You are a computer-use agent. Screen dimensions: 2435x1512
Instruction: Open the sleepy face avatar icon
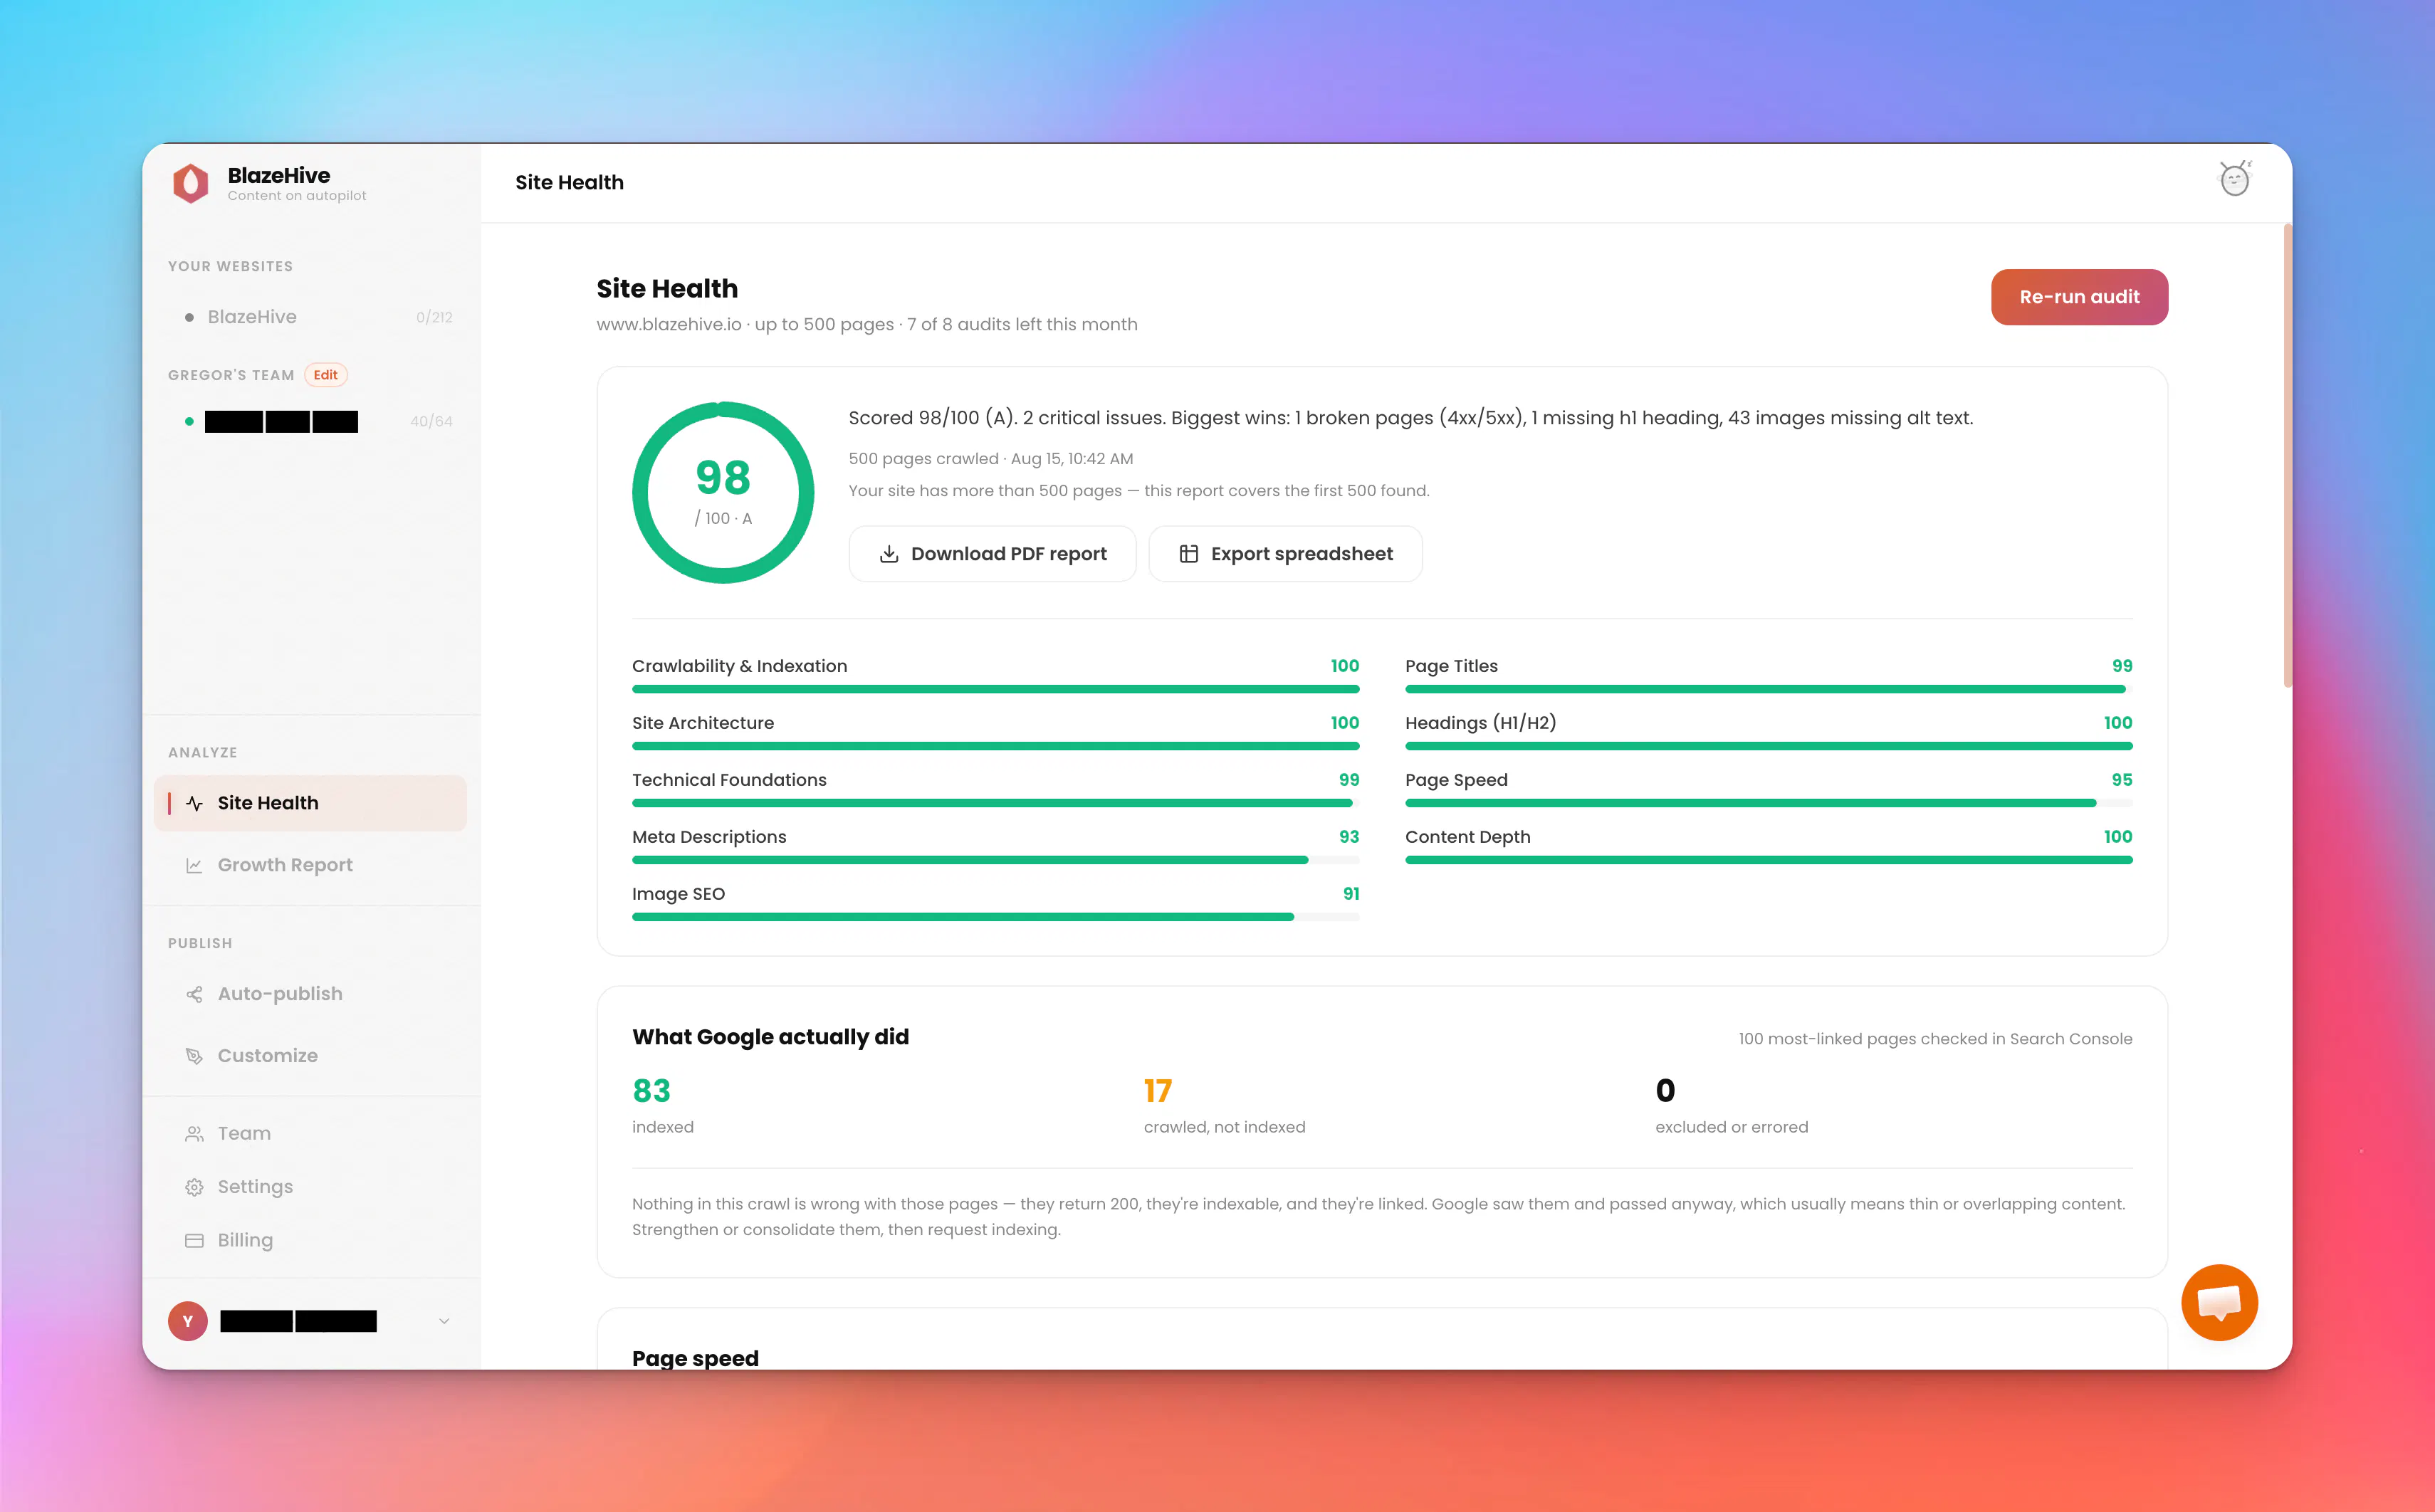coord(2234,179)
